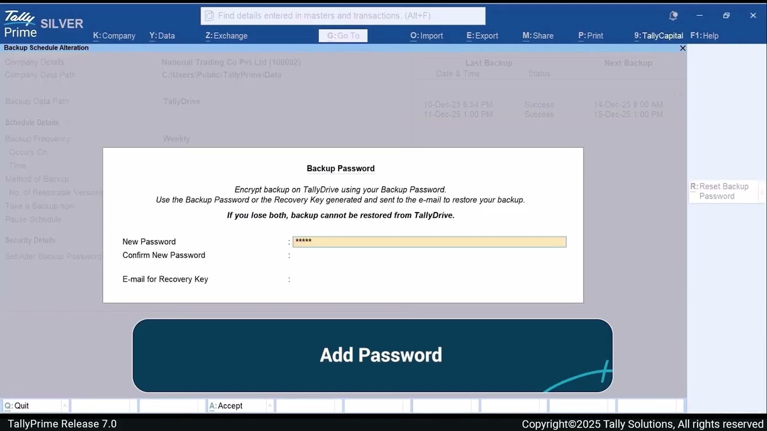Focus the Find details search field
The height and width of the screenshot is (431, 767).
[343, 16]
